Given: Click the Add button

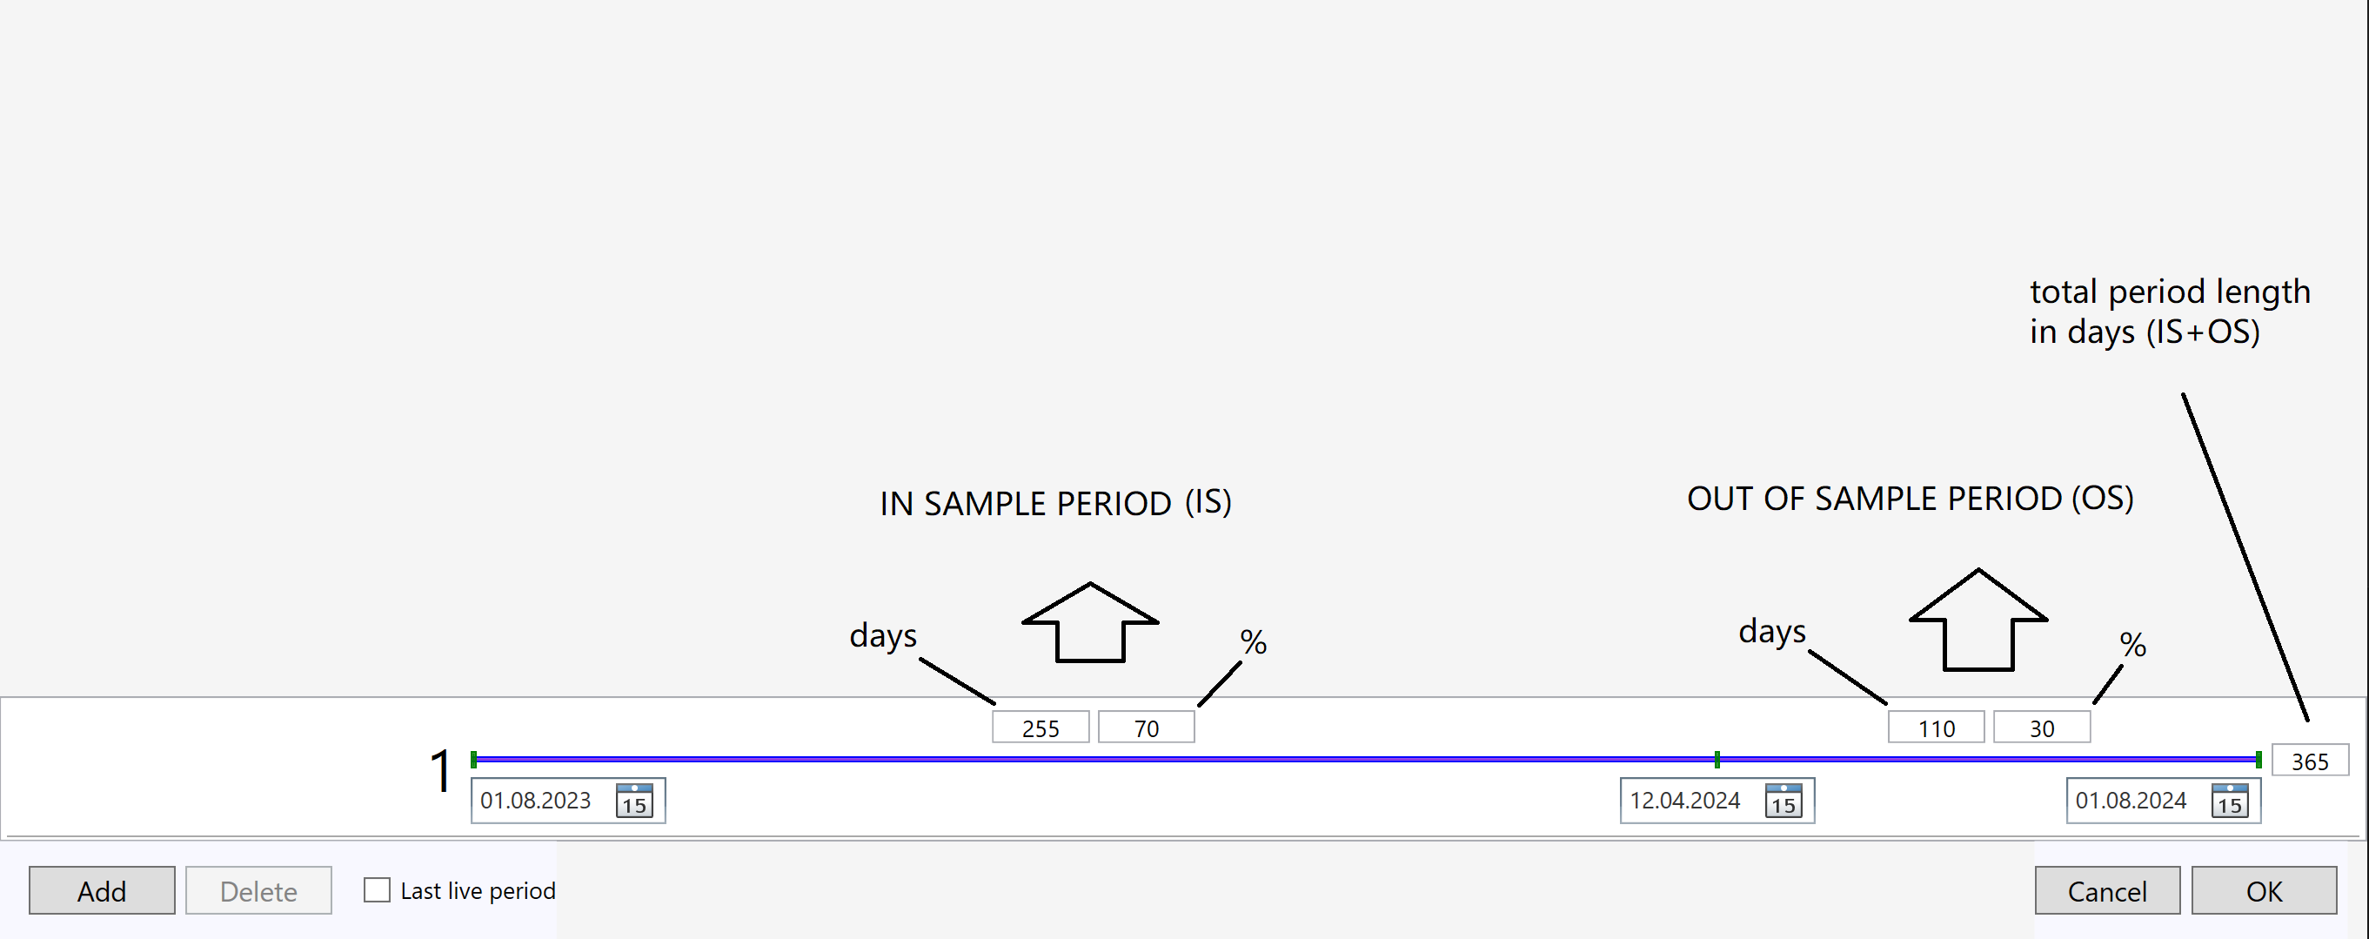Looking at the screenshot, I should click(x=102, y=890).
